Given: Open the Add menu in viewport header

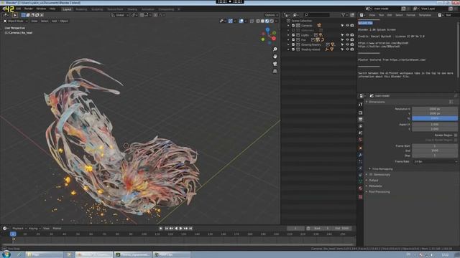Looking at the screenshot, I should point(55,21).
